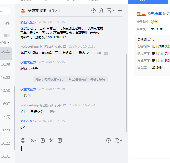Select the 13:58 conversation in list
This screenshot has height=163, width=170.
pyautogui.click(x=6, y=91)
